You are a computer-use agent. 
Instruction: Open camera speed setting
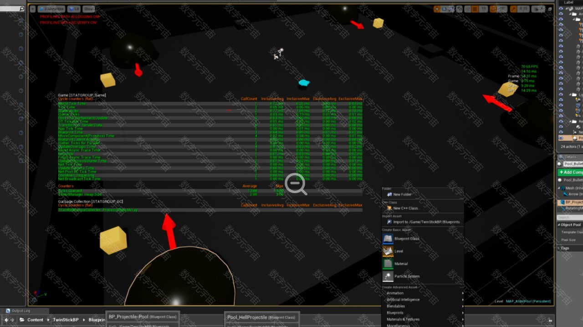pos(538,9)
